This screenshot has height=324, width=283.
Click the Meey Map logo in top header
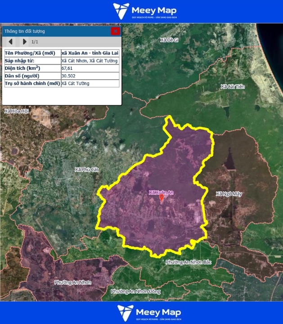pyautogui.click(x=144, y=11)
